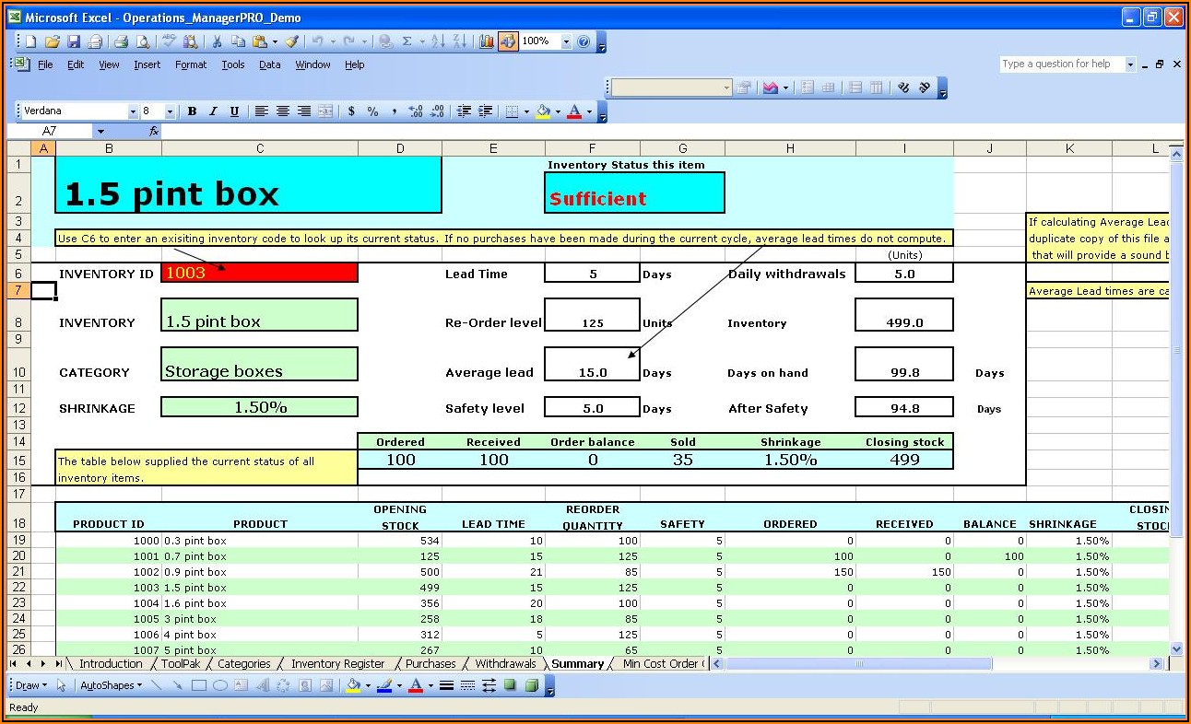Toggle the Drawing toolbar button
The width and height of the screenshot is (1191, 724).
pyautogui.click(x=508, y=41)
